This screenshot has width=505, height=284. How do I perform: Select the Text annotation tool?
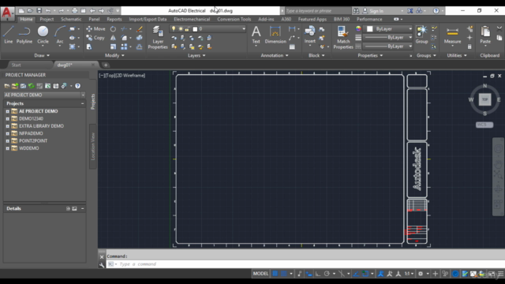(x=256, y=35)
